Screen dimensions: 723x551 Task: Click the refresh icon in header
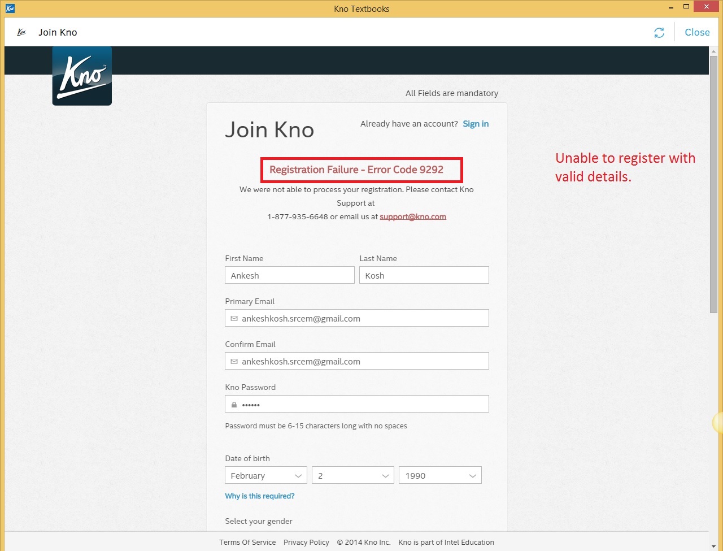[659, 33]
